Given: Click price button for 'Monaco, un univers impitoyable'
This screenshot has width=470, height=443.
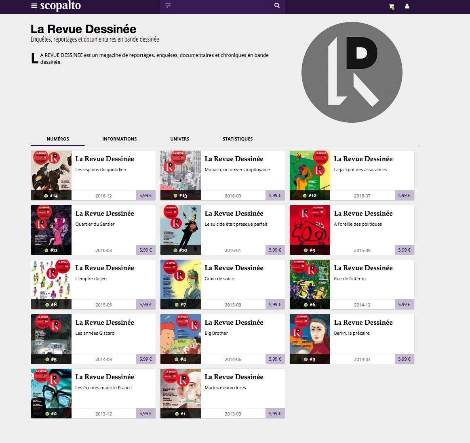Looking at the screenshot, I should pyautogui.click(x=275, y=195).
